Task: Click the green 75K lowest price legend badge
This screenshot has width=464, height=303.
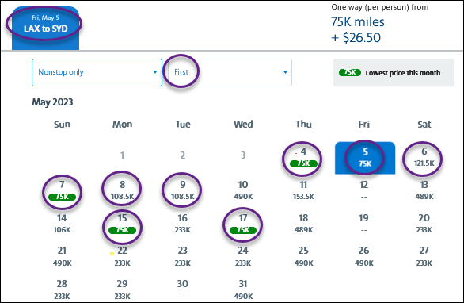Action: coord(350,72)
